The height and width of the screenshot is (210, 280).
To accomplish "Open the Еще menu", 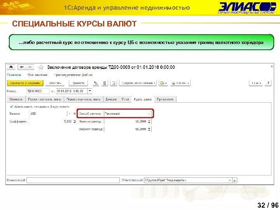I will tap(256, 83).
